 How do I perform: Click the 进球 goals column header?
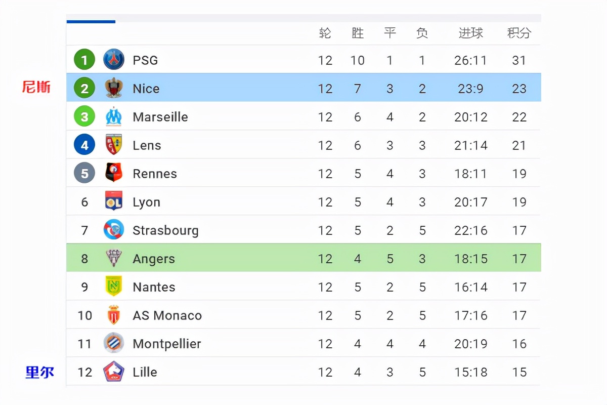(470, 33)
